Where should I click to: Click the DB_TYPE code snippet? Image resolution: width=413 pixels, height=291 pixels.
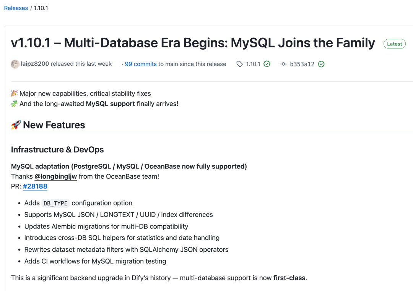tap(55, 203)
